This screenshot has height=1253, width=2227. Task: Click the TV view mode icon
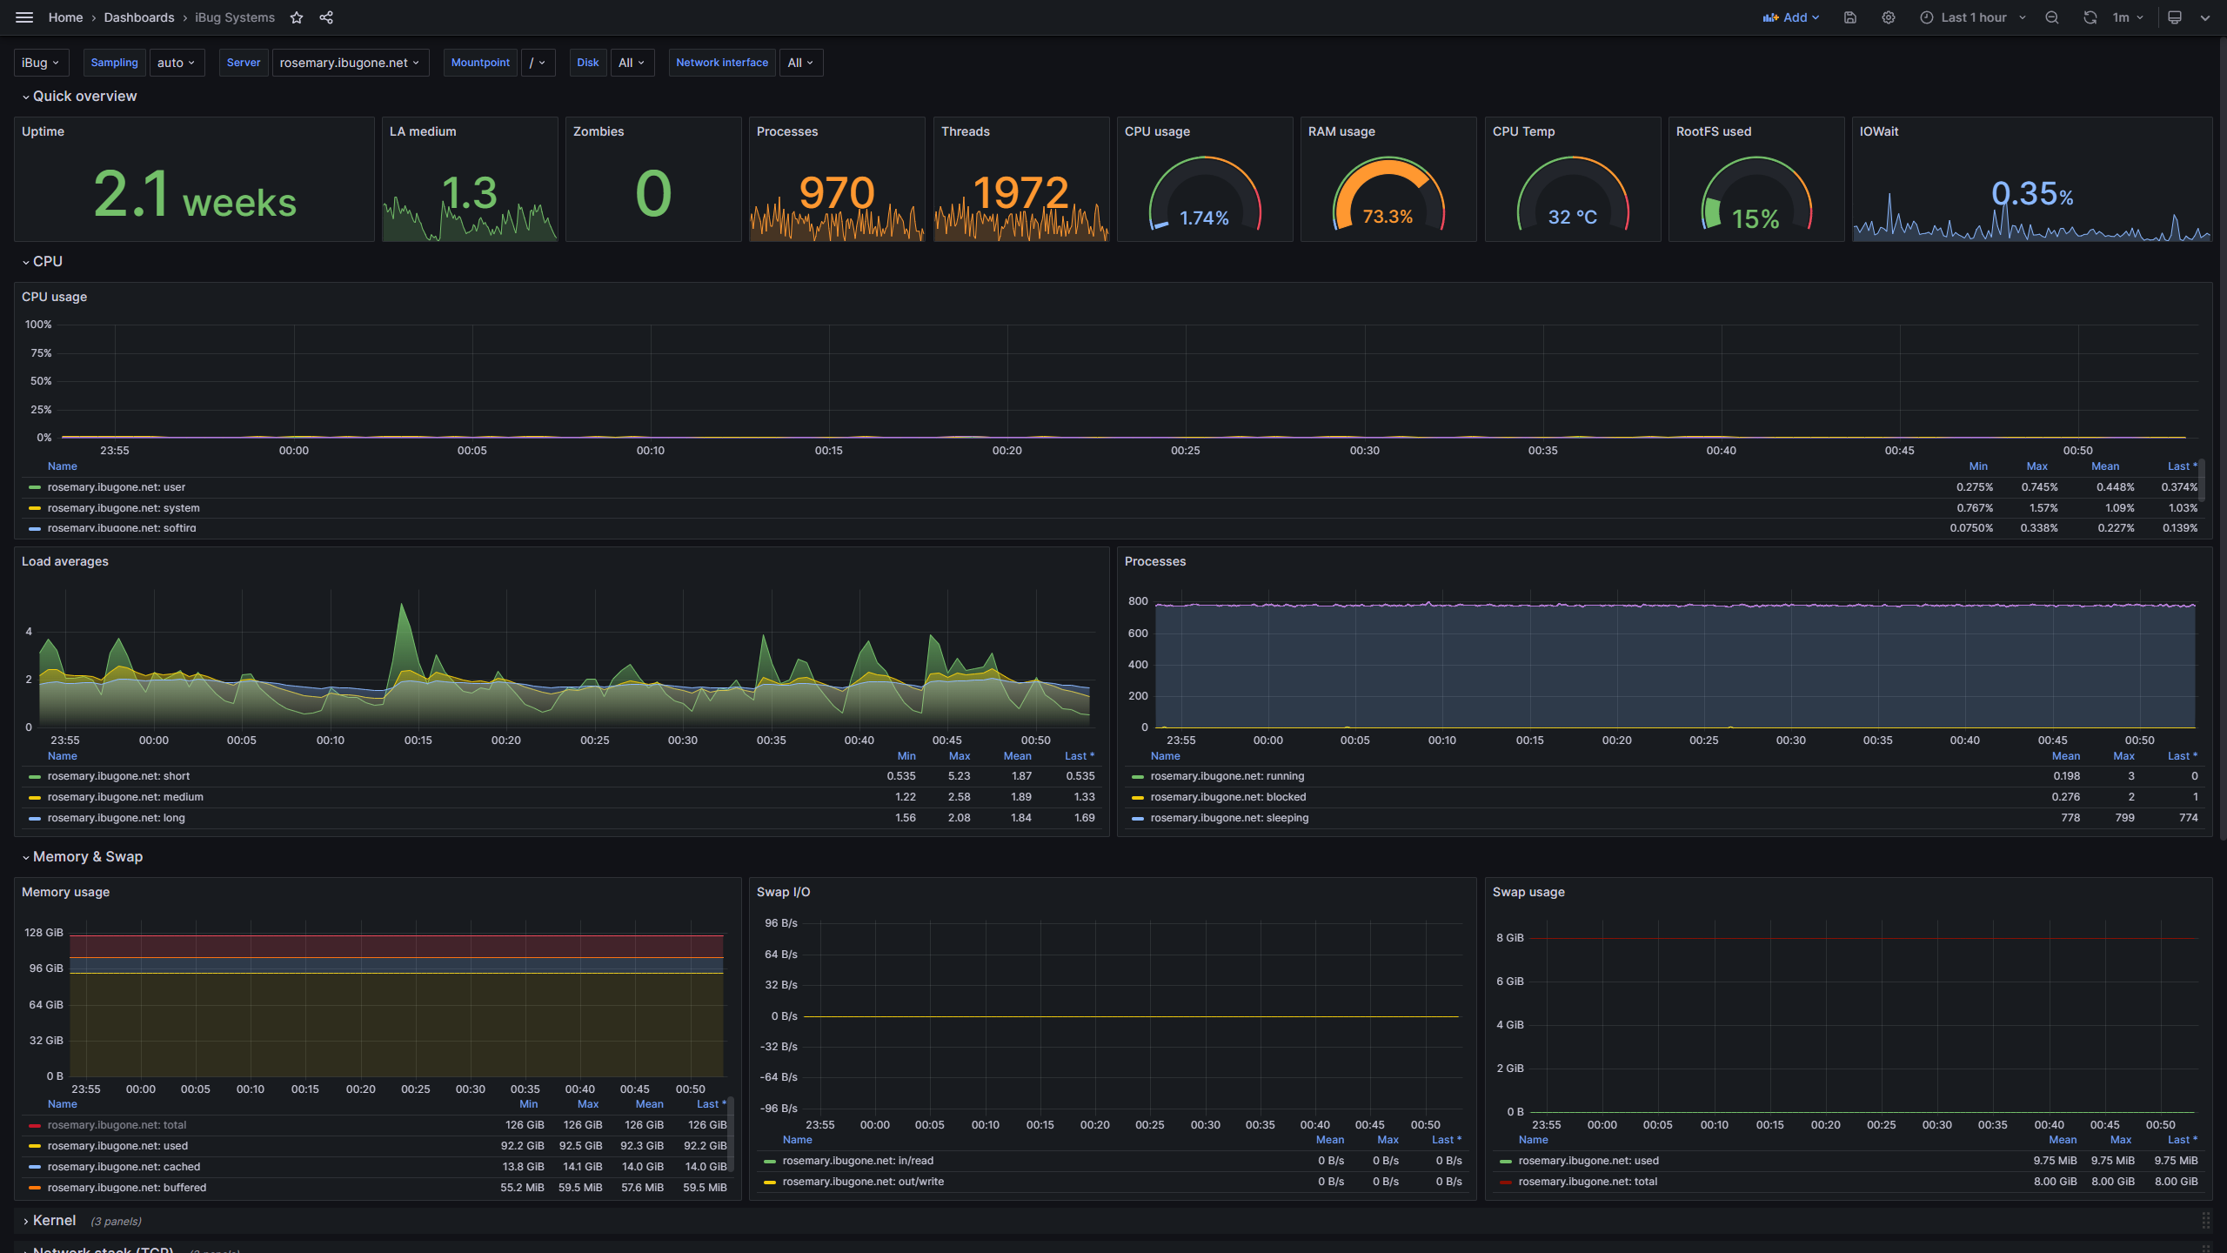tap(2175, 17)
